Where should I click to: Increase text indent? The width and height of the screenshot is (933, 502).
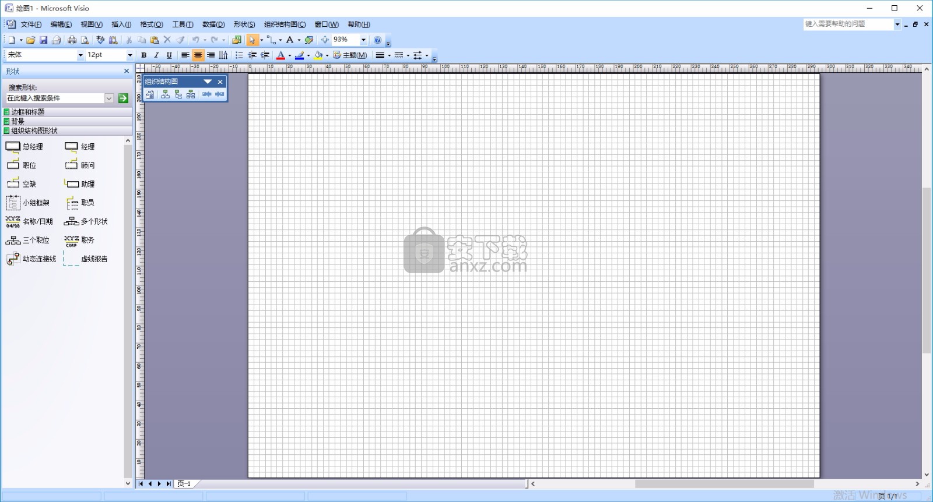click(265, 55)
